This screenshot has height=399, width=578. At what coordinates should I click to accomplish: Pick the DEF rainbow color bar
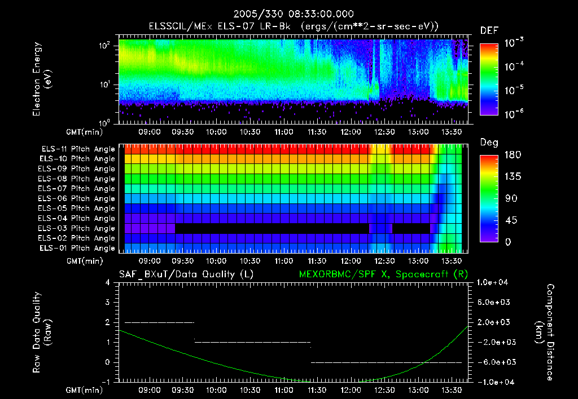point(489,79)
